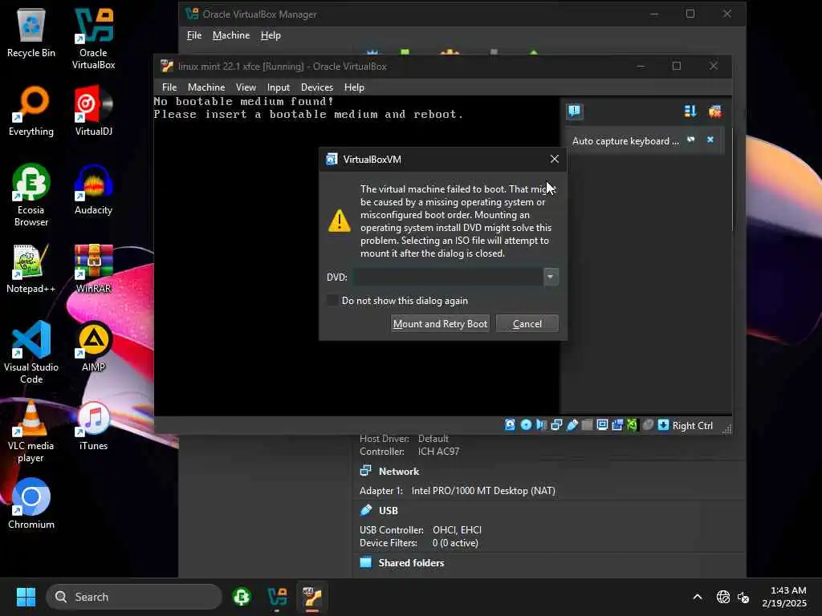Expand the Auto capture keyboard notification details
Screen dimensions: 822x616
pos(691,140)
